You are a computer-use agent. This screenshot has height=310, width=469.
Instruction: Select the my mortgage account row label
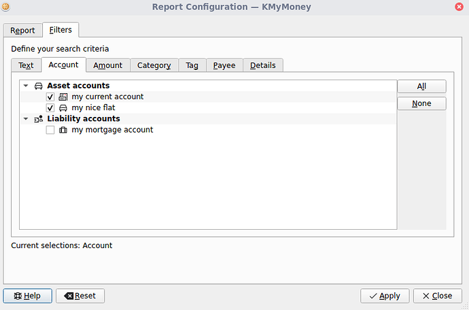point(112,129)
